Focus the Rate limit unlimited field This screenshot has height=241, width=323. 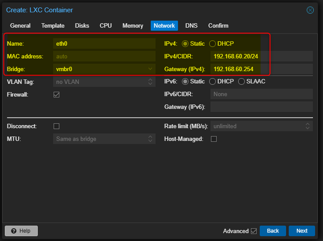258,126
